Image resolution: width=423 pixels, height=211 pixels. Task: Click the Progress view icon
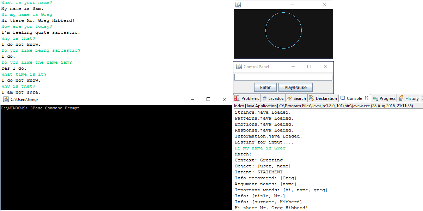click(x=376, y=98)
